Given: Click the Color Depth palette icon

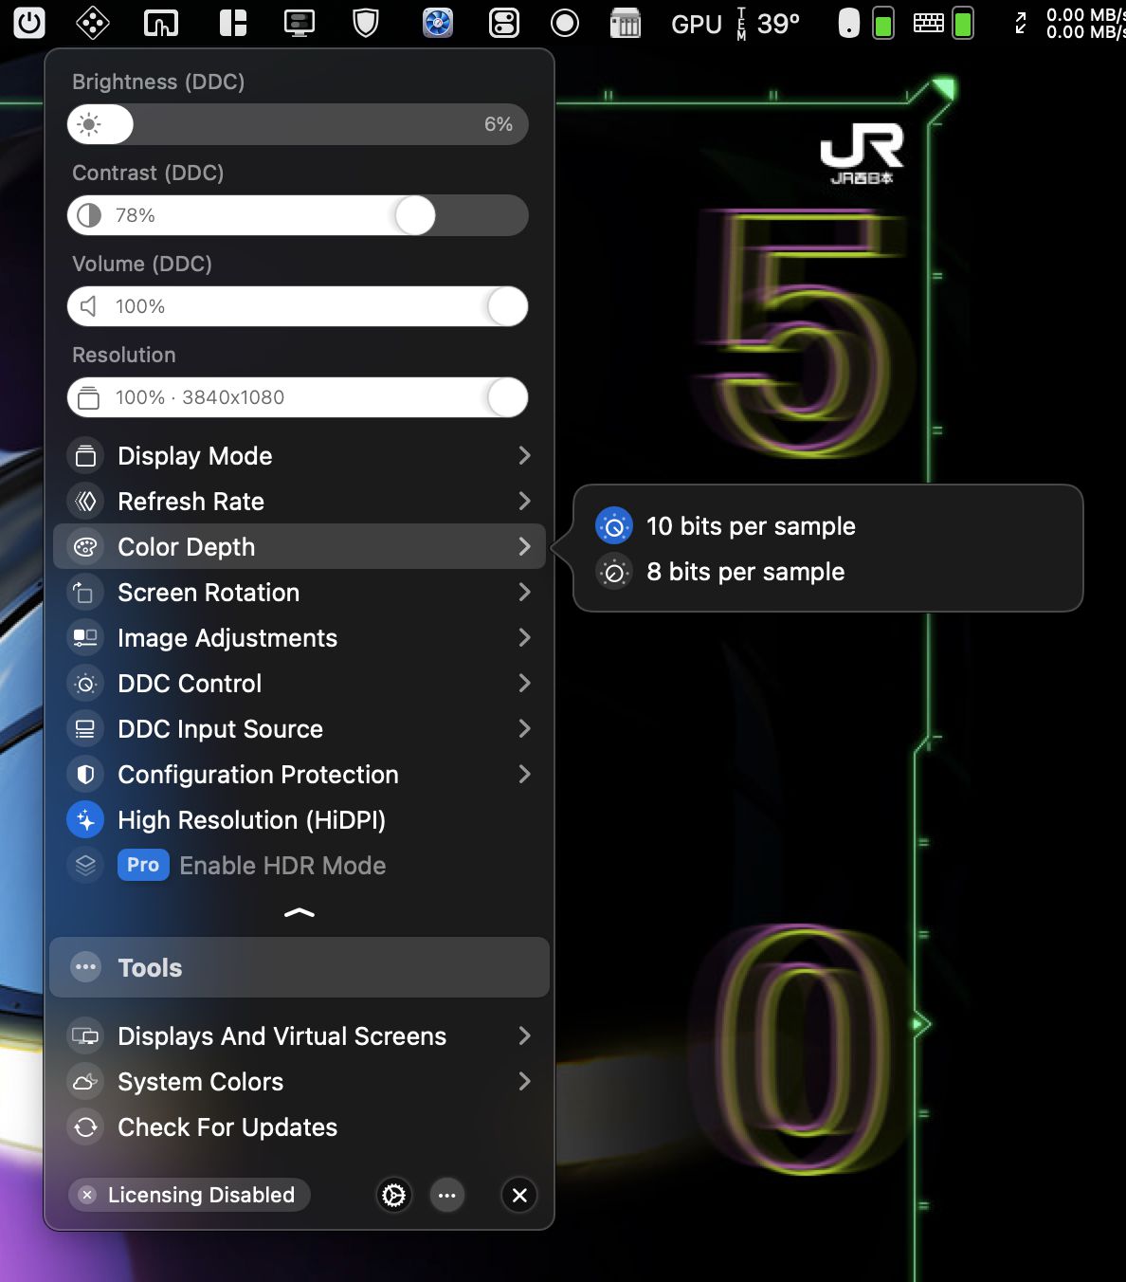Looking at the screenshot, I should pos(85,547).
